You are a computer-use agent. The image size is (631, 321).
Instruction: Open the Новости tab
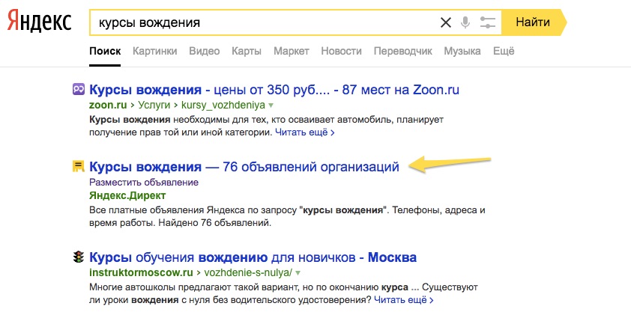coord(341,51)
